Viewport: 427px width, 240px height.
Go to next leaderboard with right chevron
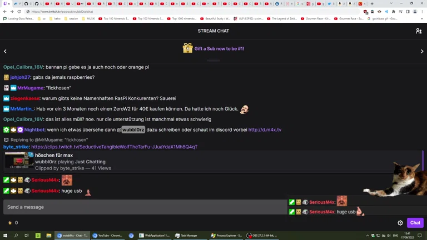click(x=421, y=51)
